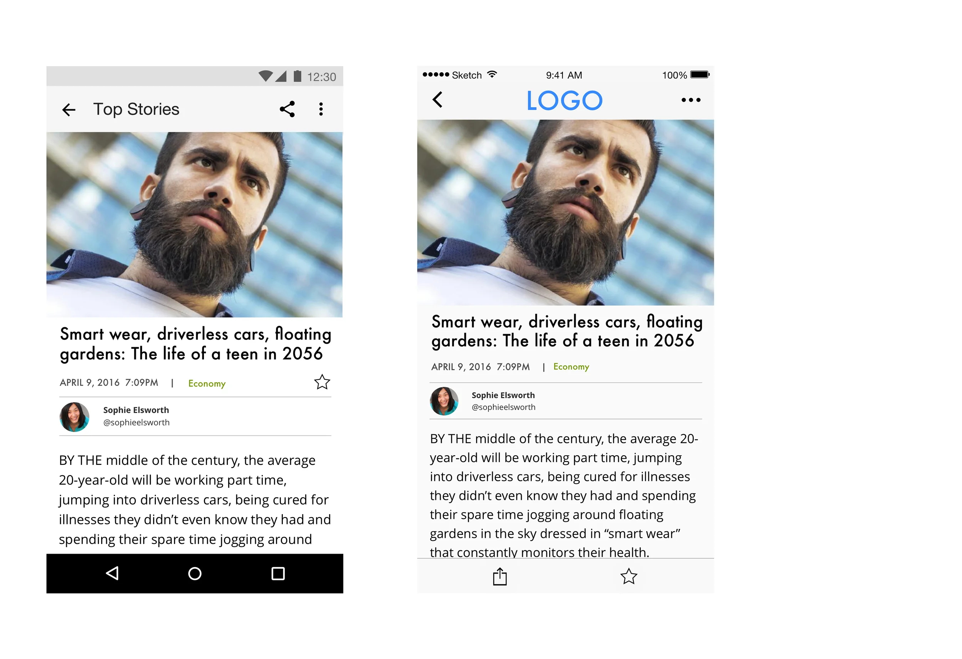Tap Sophie Elsworth's avatar on Android screen
This screenshot has width=962, height=659.
[75, 417]
